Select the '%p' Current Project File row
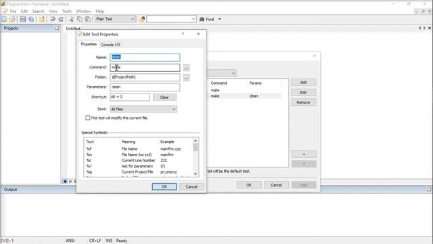This screenshot has width=433, height=244. pyautogui.click(x=139, y=172)
